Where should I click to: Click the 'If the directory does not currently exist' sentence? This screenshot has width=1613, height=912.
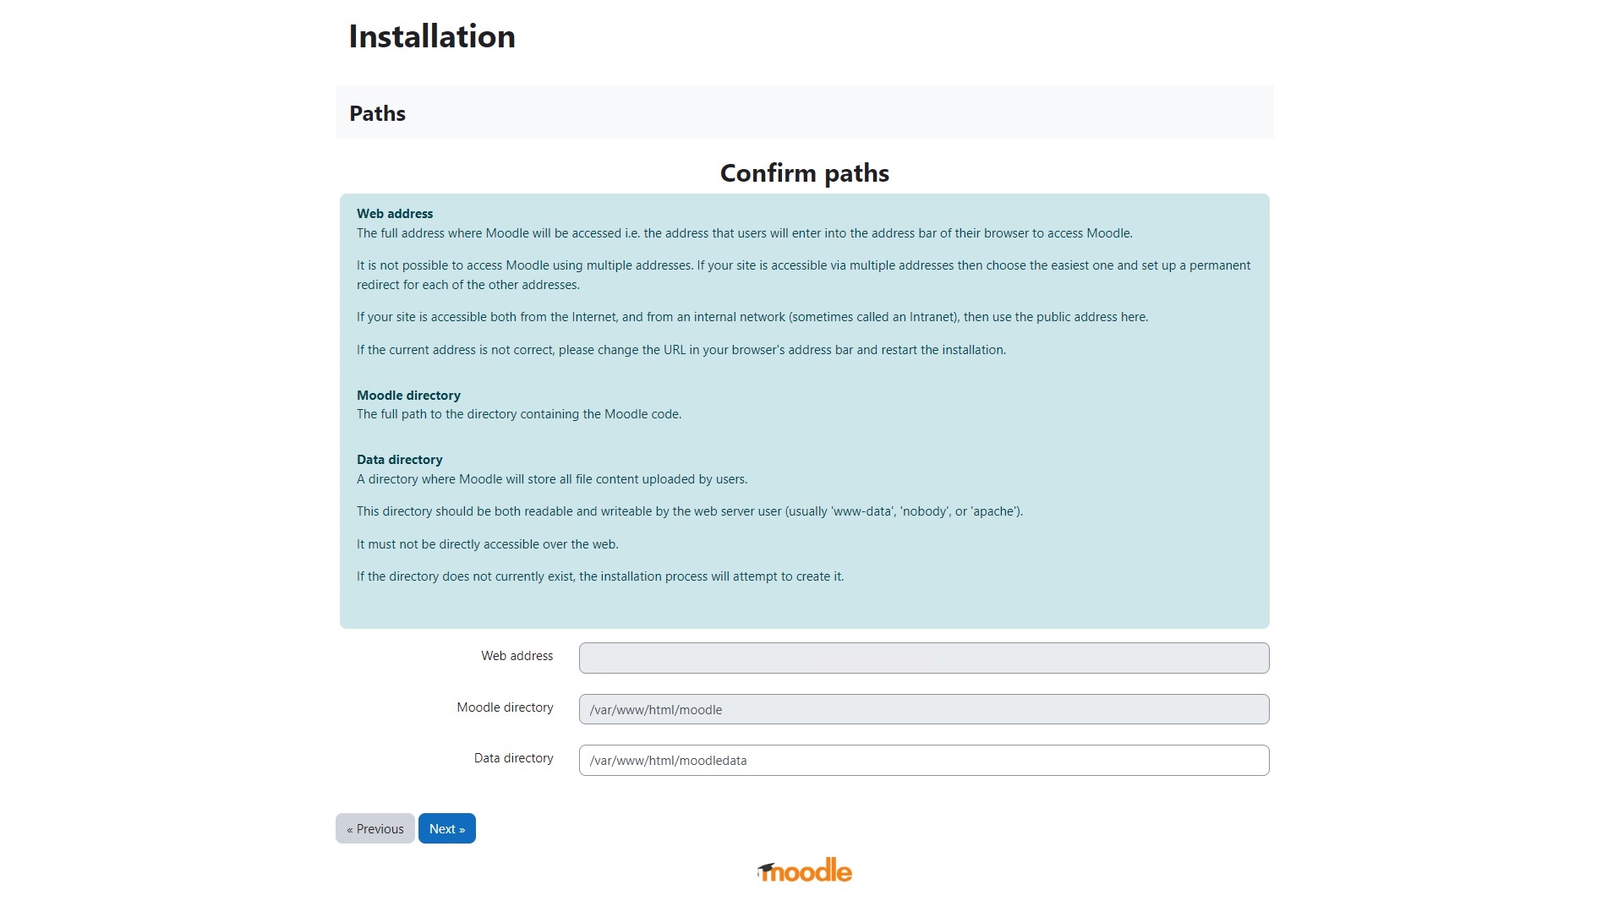(x=599, y=576)
